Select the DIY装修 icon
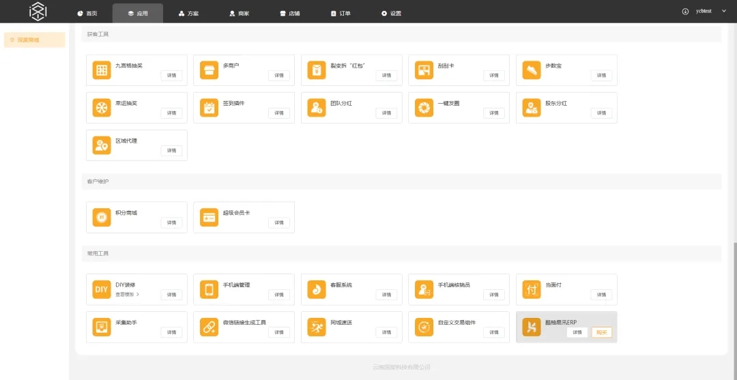The width and height of the screenshot is (737, 380). tap(102, 289)
